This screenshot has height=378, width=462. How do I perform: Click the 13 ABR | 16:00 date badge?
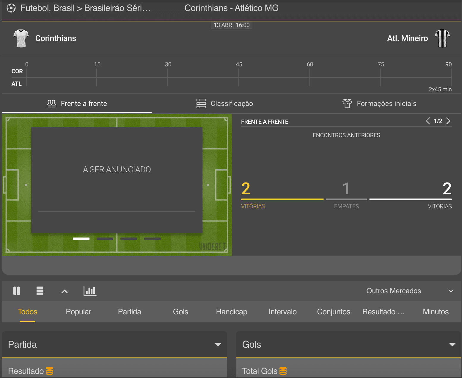(x=232, y=25)
